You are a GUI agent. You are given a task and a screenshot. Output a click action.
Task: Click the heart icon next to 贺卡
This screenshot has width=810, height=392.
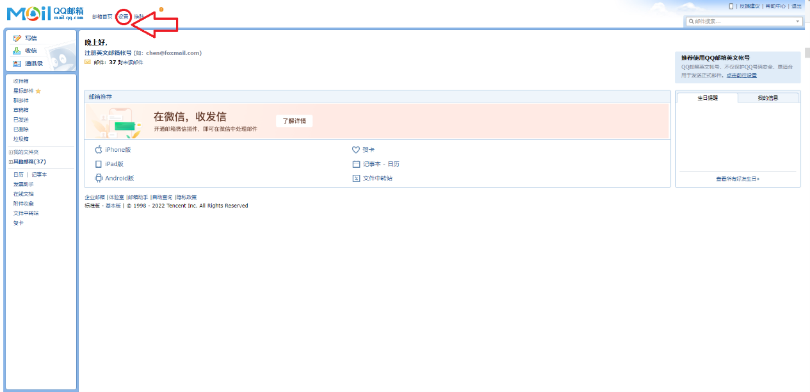(x=356, y=149)
